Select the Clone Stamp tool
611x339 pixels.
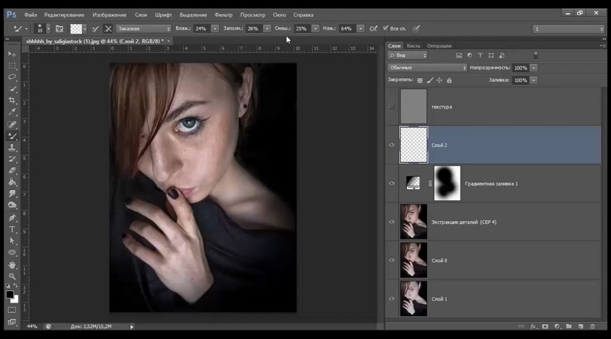click(x=12, y=148)
